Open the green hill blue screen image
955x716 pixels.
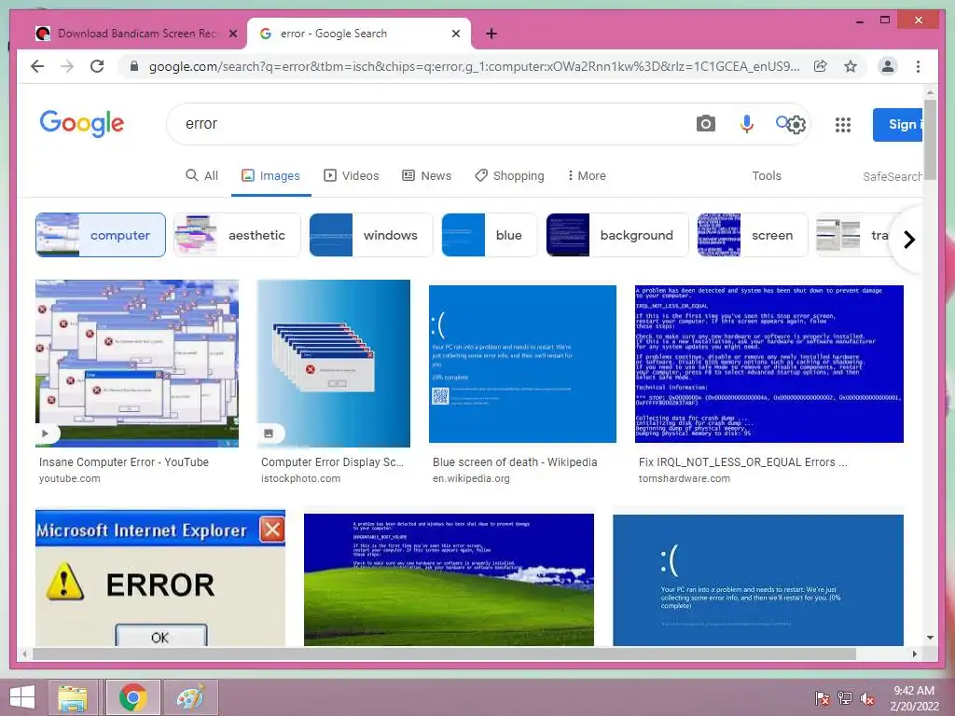tap(449, 580)
